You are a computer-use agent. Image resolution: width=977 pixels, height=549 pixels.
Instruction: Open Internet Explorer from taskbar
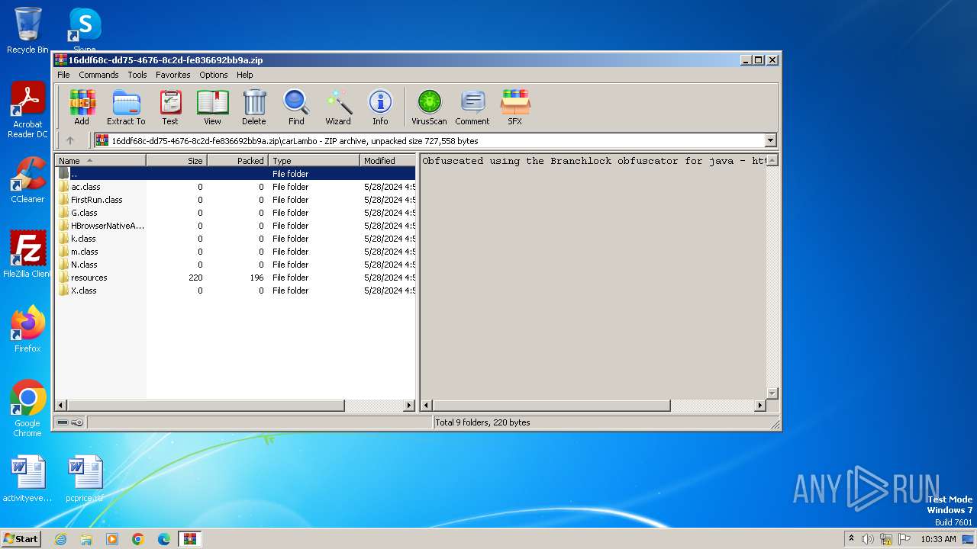[x=60, y=539]
